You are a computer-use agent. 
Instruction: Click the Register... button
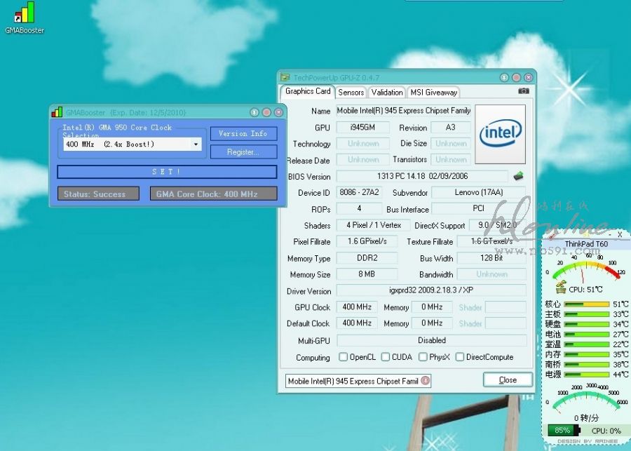click(x=243, y=152)
